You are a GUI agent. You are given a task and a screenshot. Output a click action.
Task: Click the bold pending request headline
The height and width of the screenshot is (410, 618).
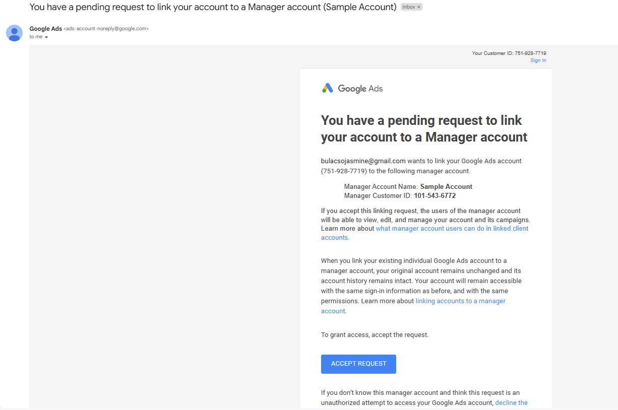(424, 128)
